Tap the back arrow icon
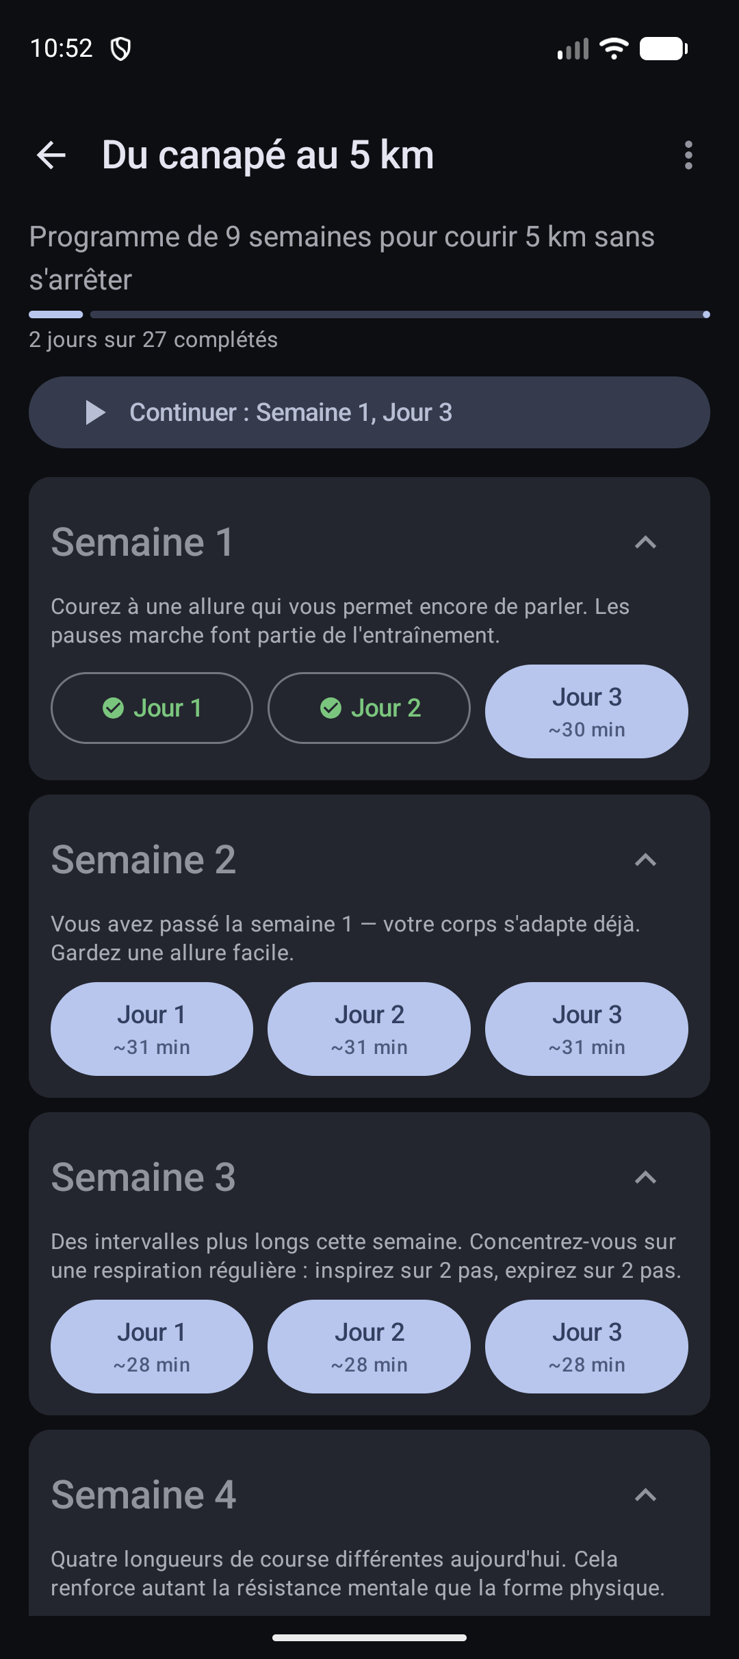Image resolution: width=739 pixels, height=1659 pixels. (51, 155)
